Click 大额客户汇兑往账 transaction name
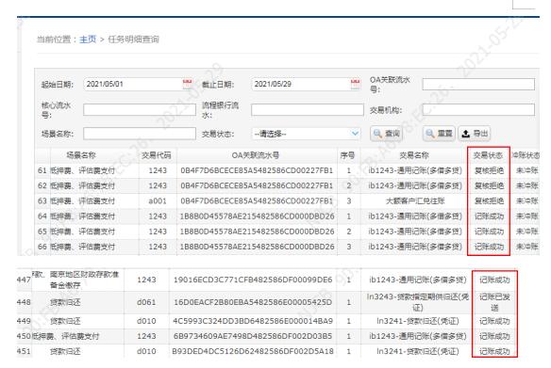551x368 pixels. (x=415, y=201)
